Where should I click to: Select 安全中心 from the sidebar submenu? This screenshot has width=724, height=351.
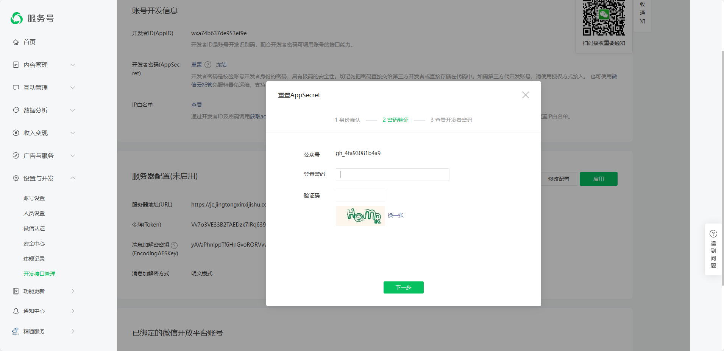pos(34,244)
